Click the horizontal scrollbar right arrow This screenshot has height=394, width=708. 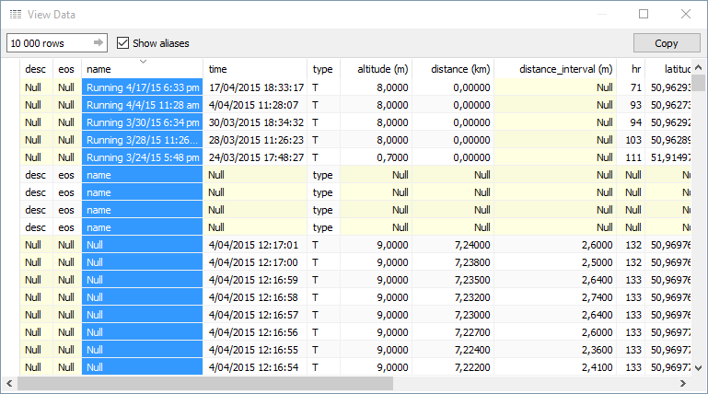tap(683, 383)
